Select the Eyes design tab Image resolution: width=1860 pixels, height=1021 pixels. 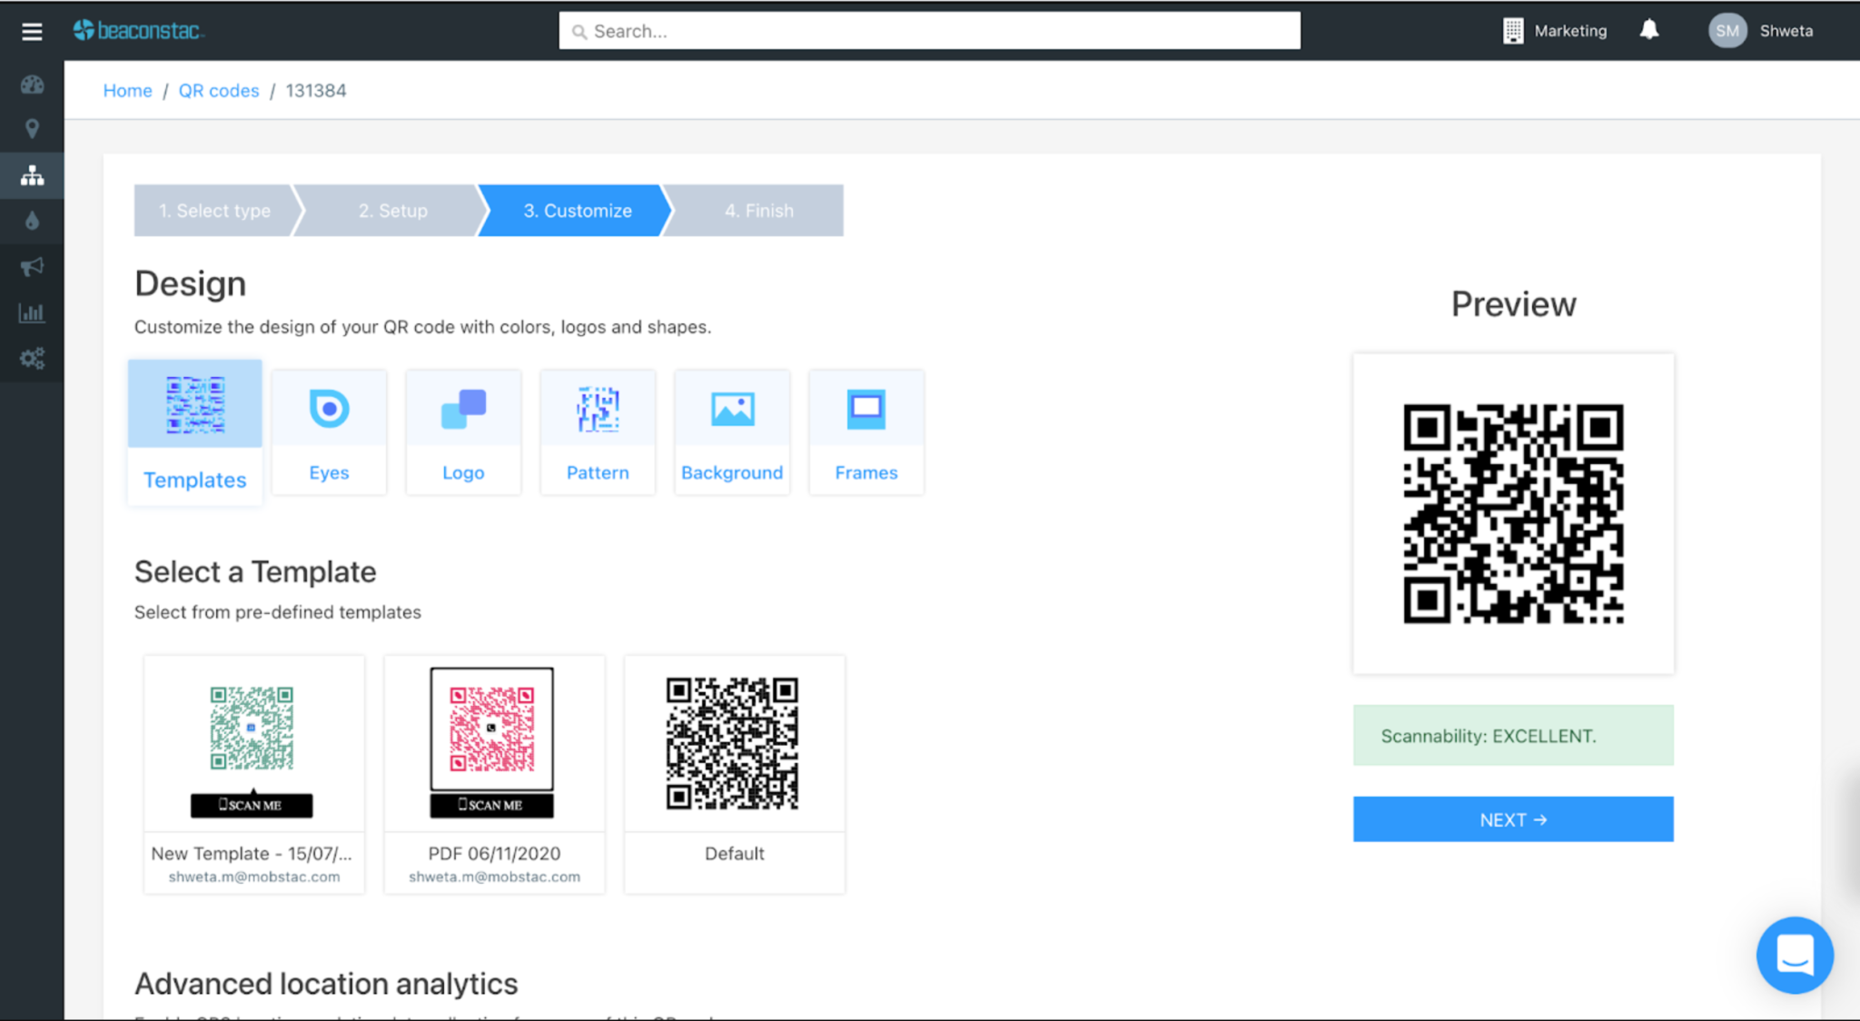(x=329, y=432)
